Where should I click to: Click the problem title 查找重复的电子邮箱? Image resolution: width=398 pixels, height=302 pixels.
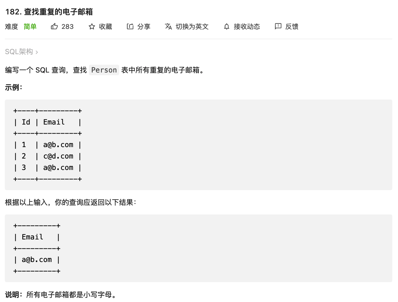(x=58, y=12)
